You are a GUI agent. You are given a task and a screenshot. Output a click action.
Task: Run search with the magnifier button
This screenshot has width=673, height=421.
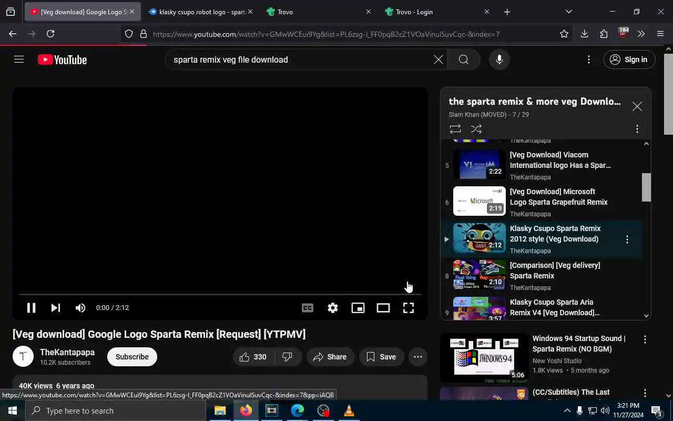(x=463, y=59)
